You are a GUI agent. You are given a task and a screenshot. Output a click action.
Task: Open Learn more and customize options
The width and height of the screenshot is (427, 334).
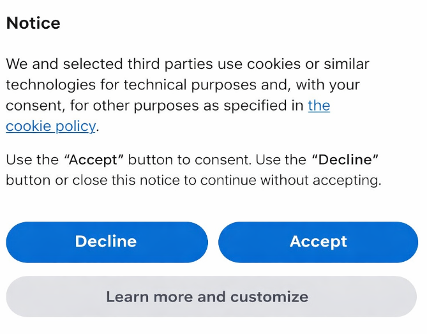tap(207, 297)
